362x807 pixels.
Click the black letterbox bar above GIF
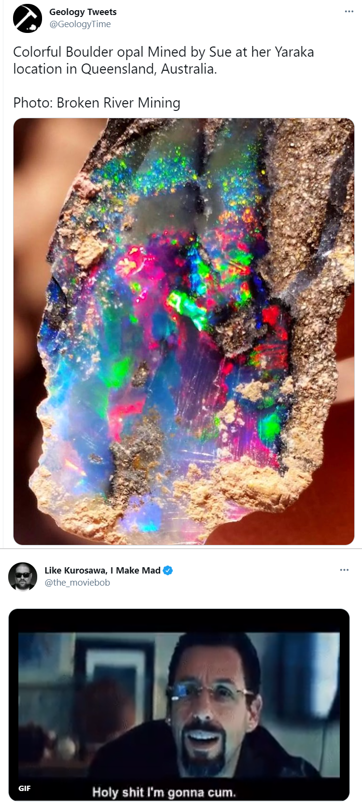(179, 621)
